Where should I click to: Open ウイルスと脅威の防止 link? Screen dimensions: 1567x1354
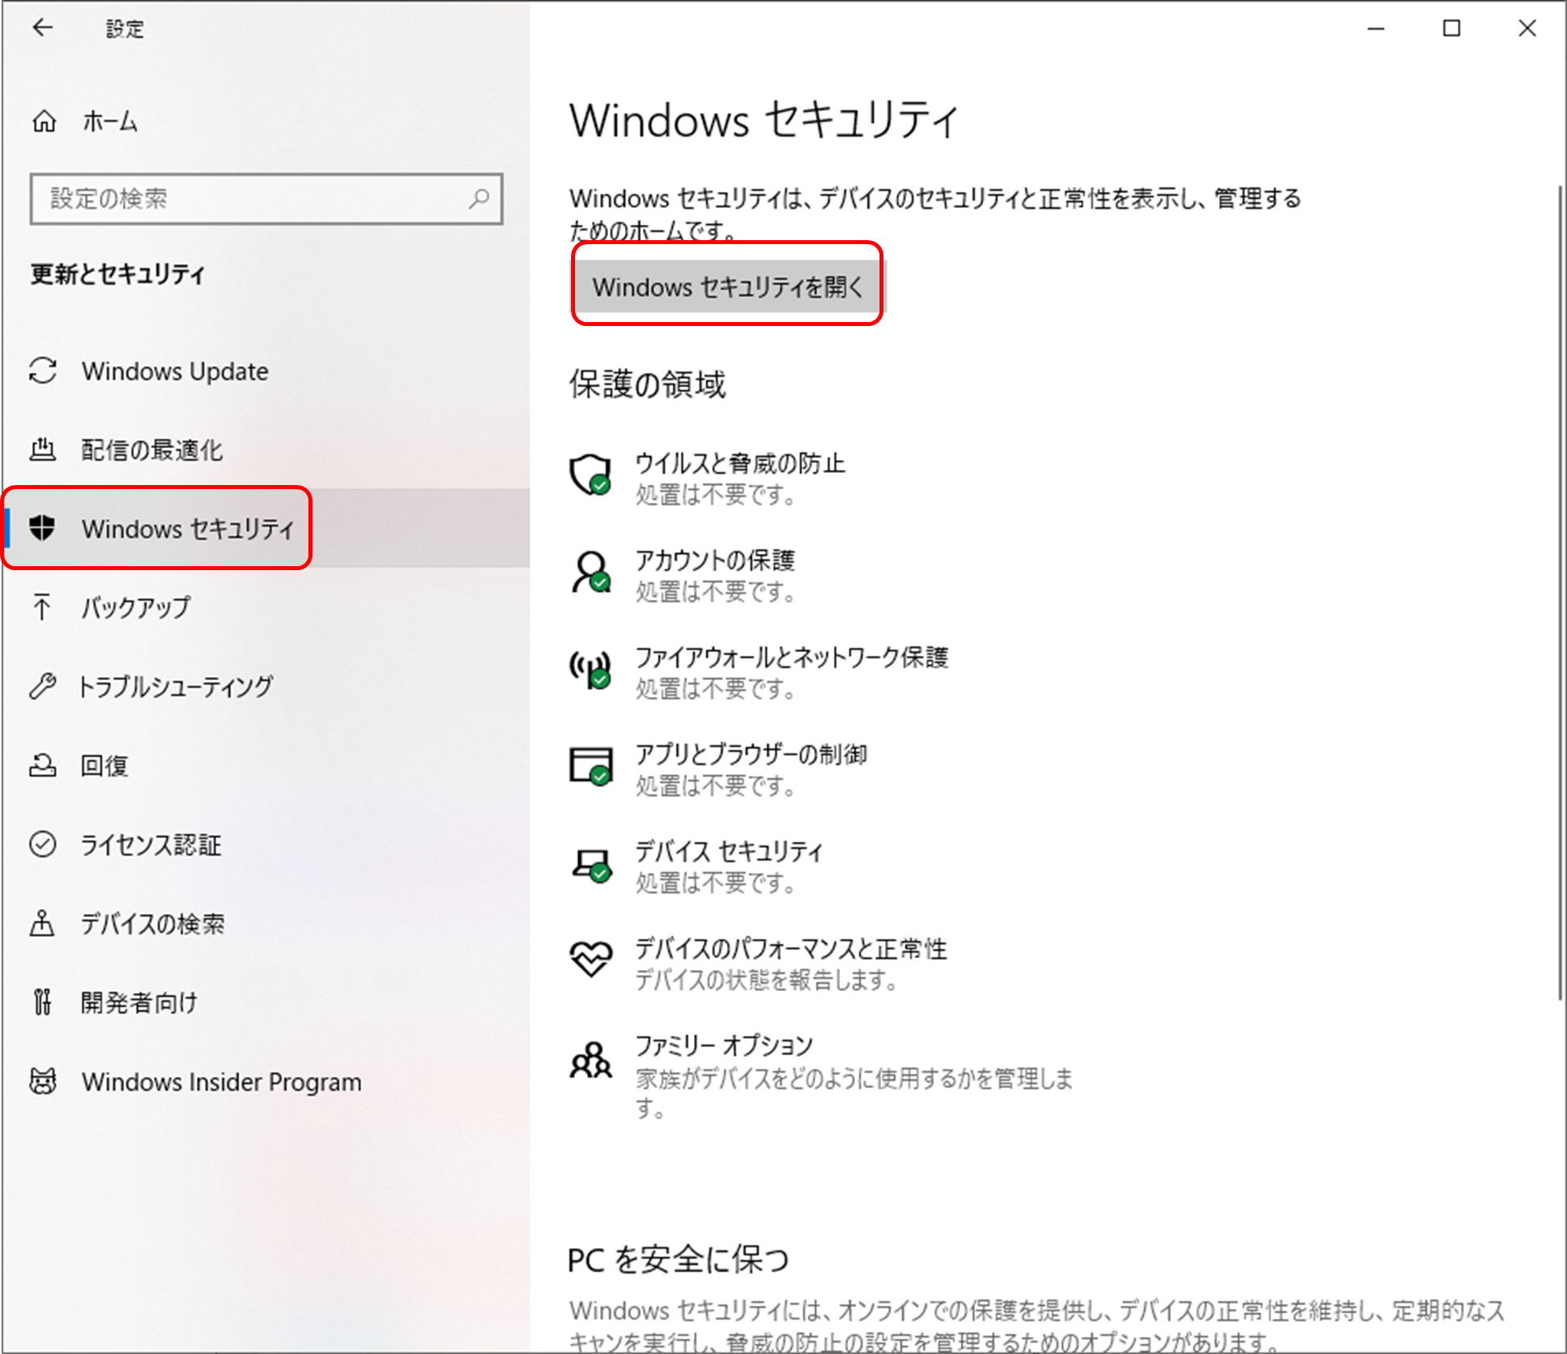[740, 463]
